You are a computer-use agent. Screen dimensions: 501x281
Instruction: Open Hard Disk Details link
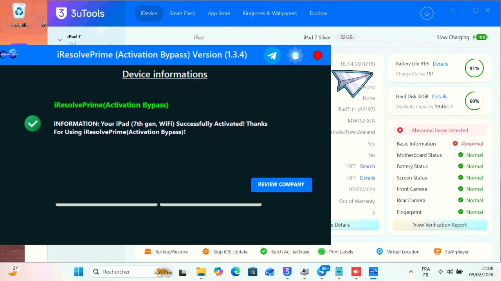pyautogui.click(x=440, y=96)
